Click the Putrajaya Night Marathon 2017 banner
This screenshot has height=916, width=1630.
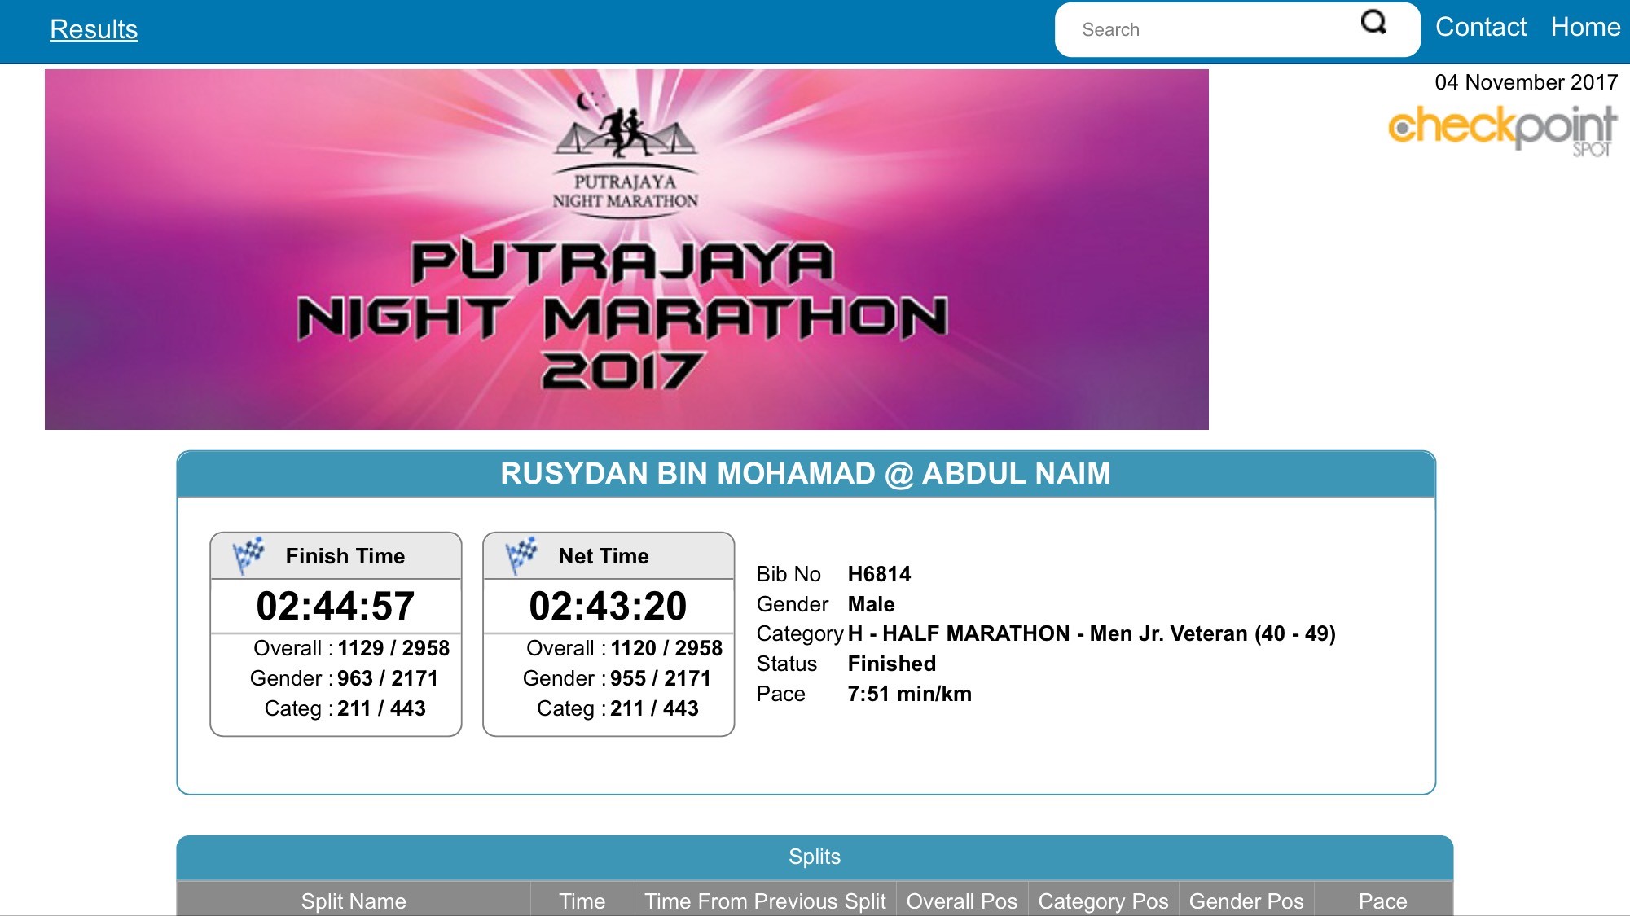pos(626,249)
